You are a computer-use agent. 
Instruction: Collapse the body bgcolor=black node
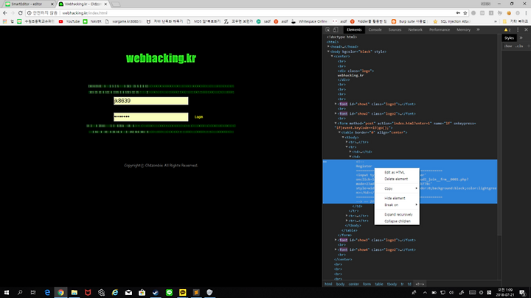click(328, 52)
